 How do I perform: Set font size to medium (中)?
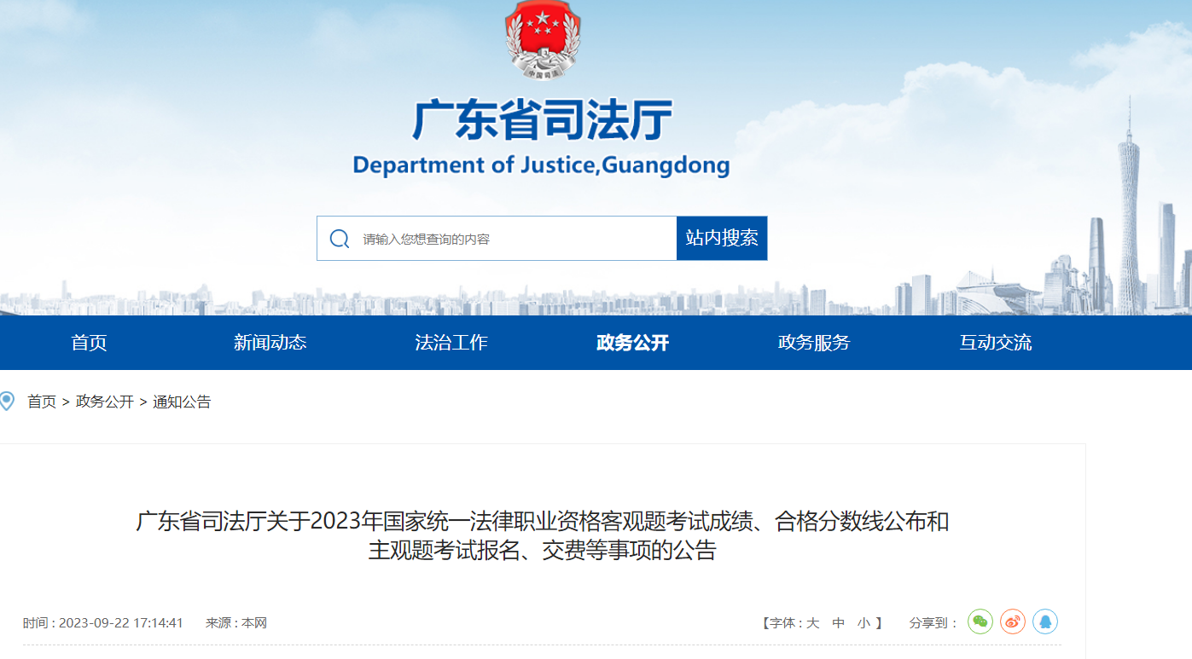tap(839, 623)
